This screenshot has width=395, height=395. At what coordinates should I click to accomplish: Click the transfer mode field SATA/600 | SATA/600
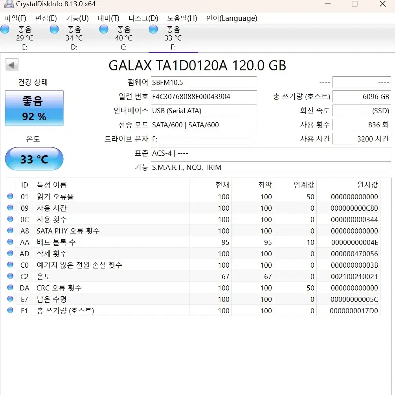[x=204, y=125]
